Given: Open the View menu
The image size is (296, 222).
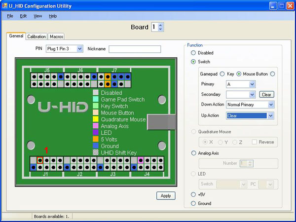Looking at the screenshot, I should (38, 16).
